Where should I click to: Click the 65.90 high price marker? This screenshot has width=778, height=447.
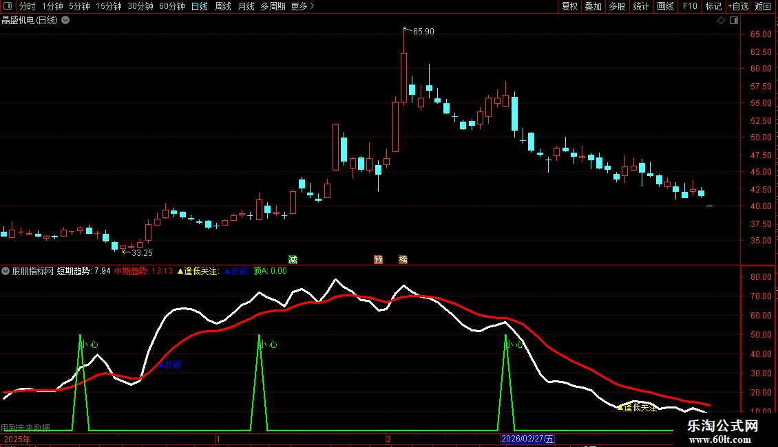pos(423,32)
